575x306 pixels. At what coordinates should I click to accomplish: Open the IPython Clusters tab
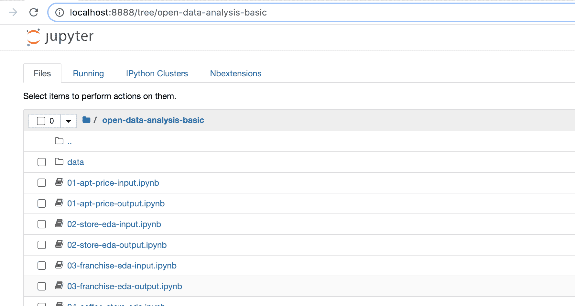(157, 73)
